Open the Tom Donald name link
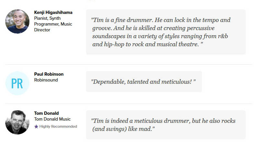The width and height of the screenshot is (256, 149). point(46,113)
